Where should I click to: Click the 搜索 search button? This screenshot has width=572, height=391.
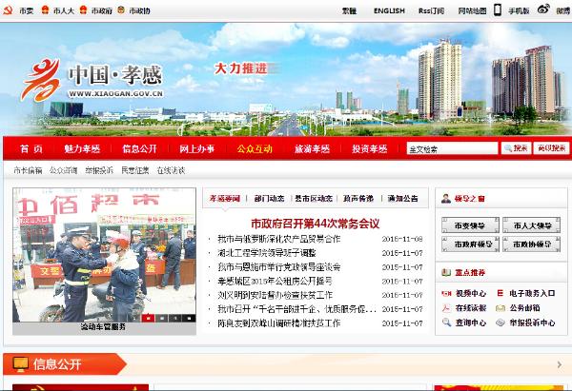tap(516, 148)
